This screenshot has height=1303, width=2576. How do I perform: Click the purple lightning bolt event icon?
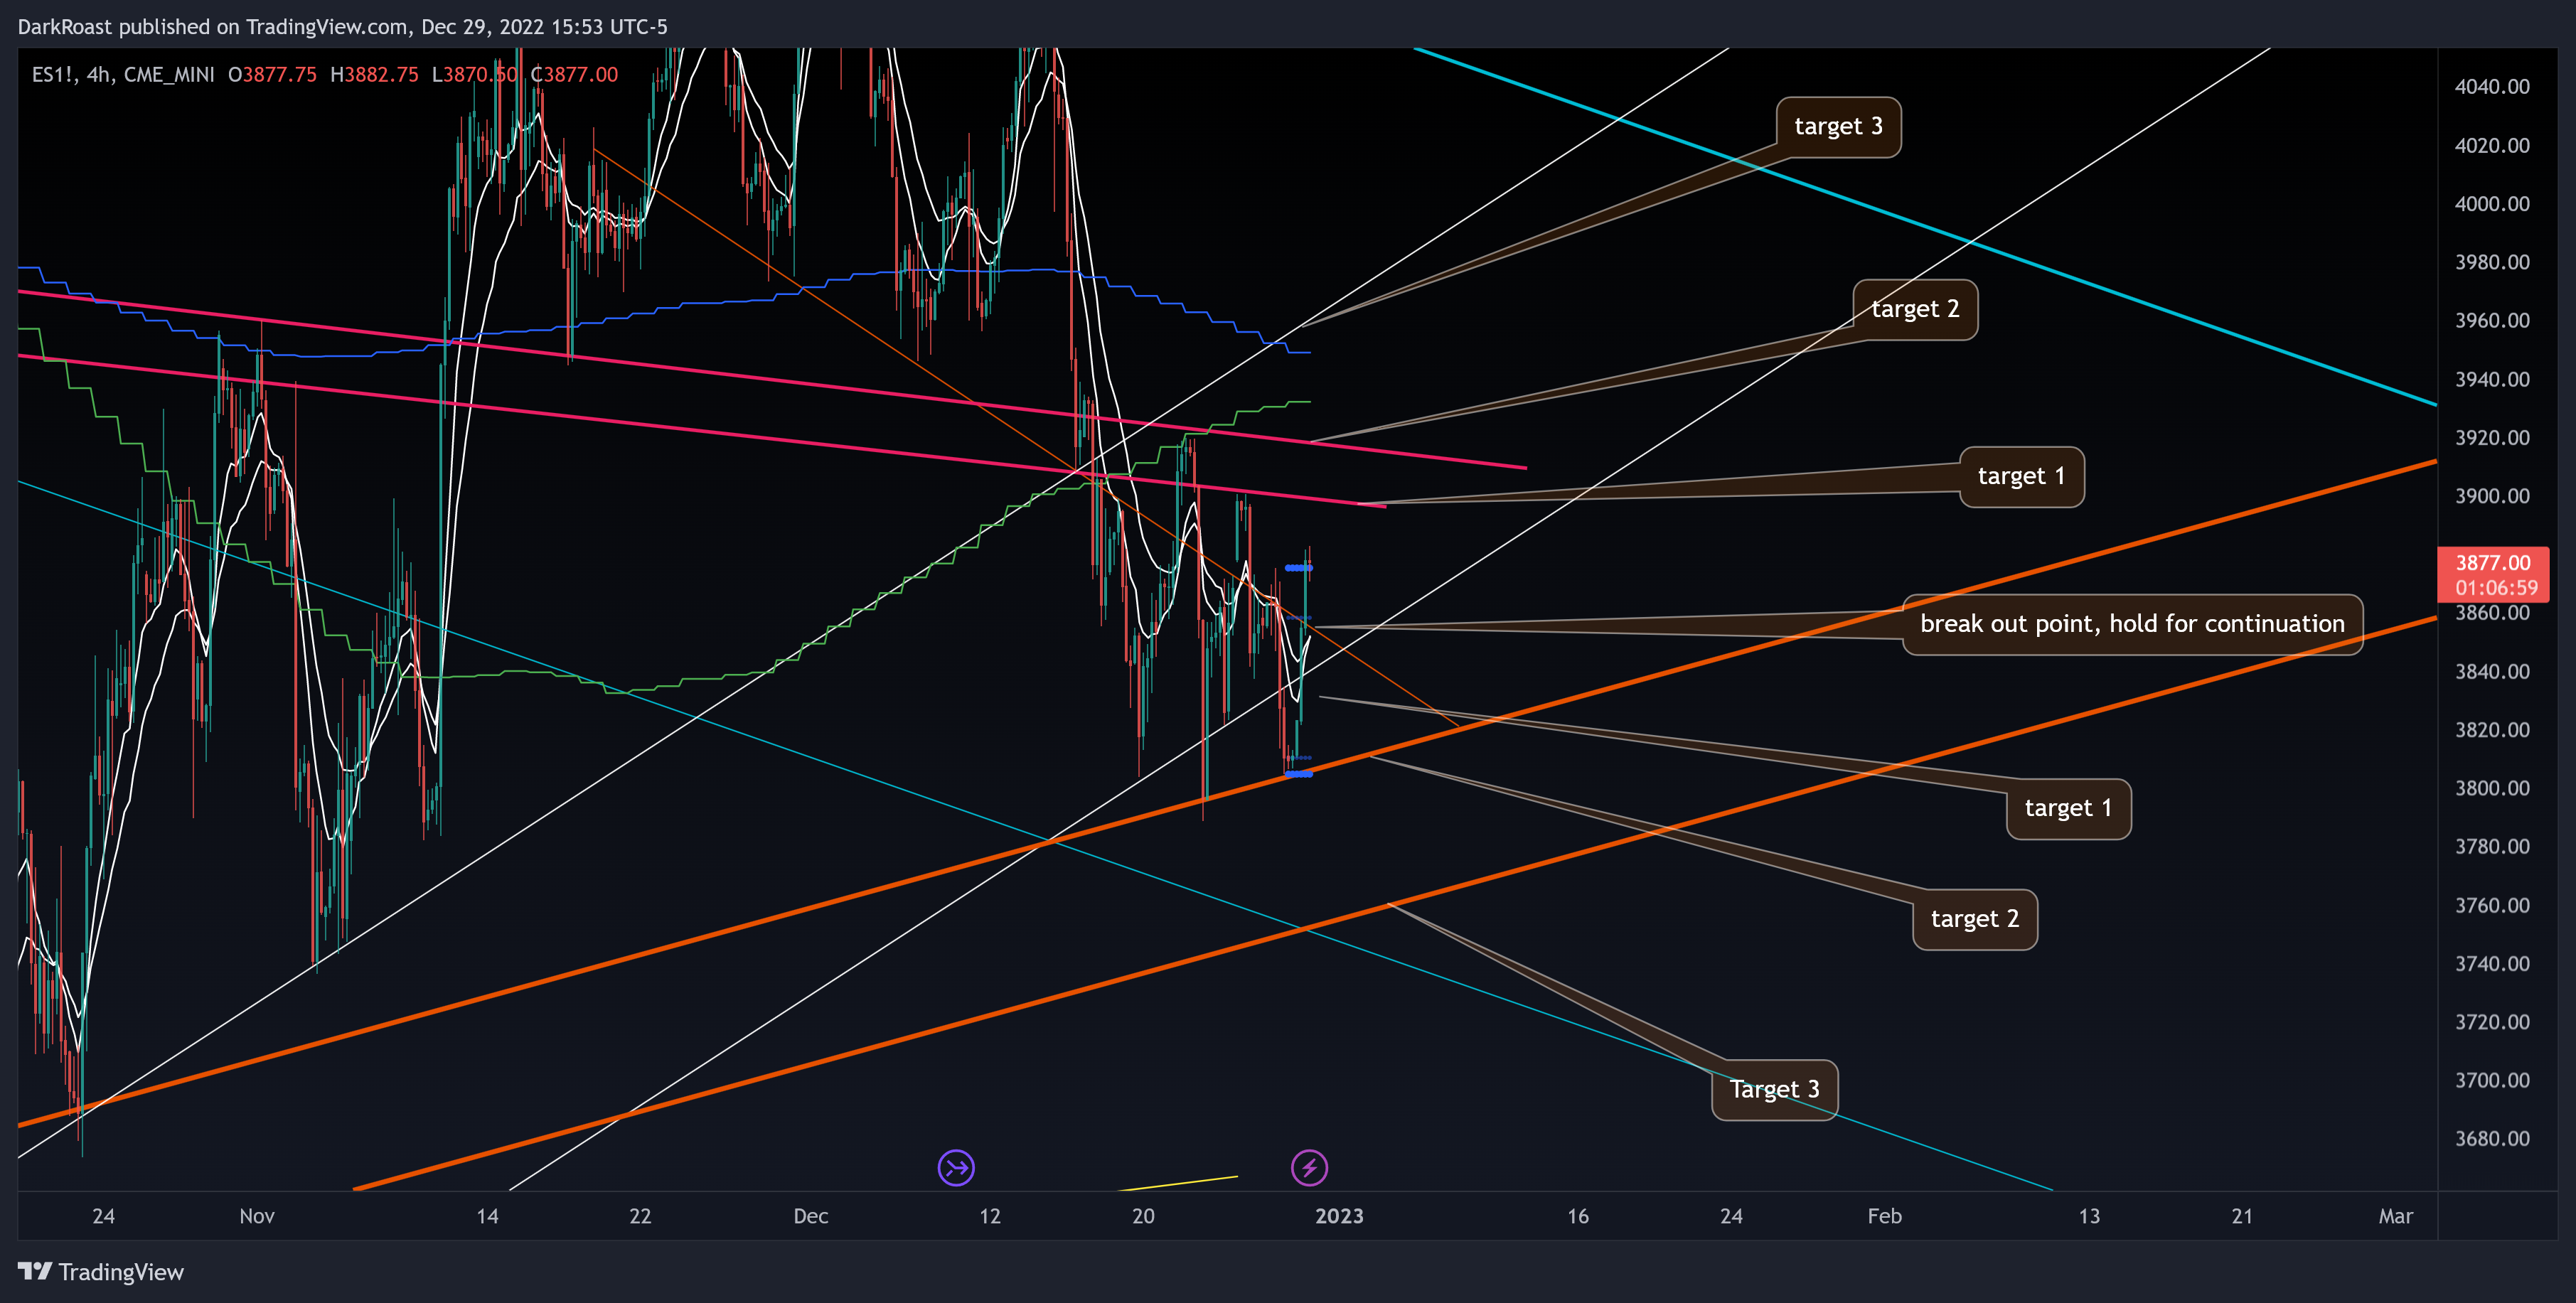pos(1309,1167)
